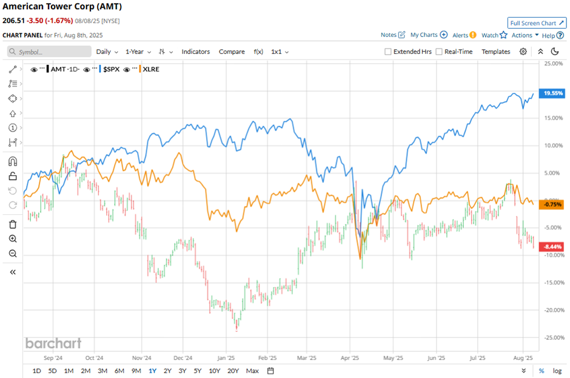Toggle log scale mode
Screen dimensions: 570x378
557,371
